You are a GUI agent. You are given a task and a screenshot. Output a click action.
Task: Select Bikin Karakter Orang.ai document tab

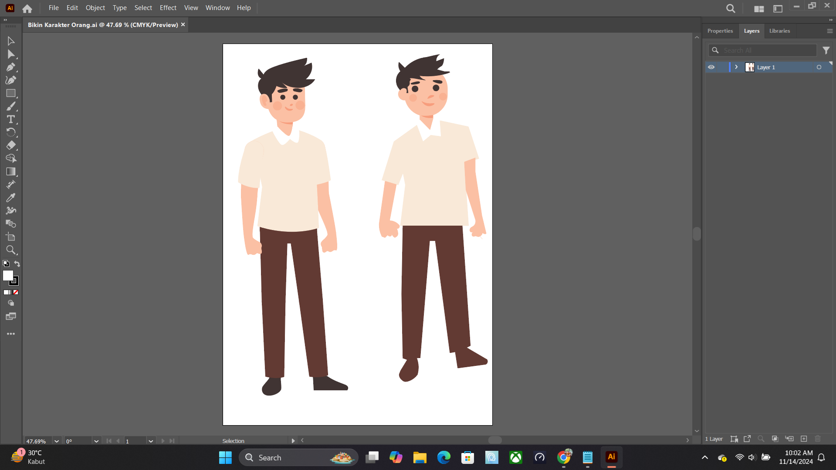(103, 25)
